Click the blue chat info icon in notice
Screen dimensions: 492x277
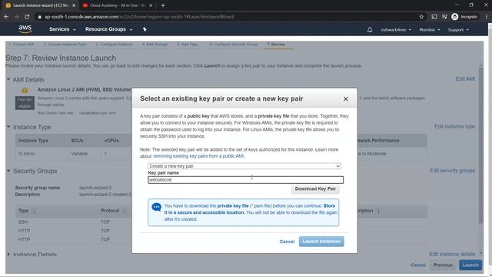tap(157, 207)
